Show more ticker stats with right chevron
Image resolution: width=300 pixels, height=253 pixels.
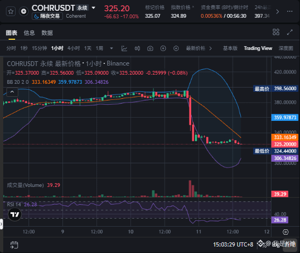point(277,12)
